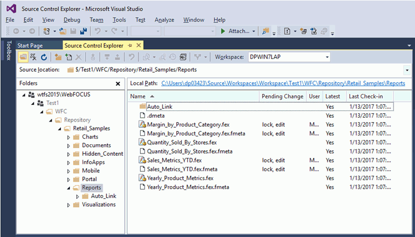Collapse the Retail_Samples tree node
415x237 pixels.
click(60, 128)
